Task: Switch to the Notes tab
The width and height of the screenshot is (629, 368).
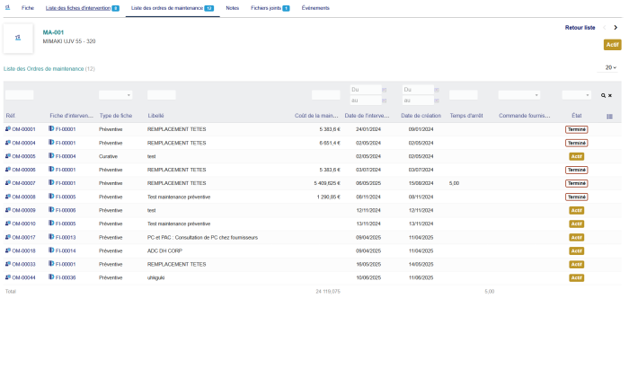Action: pyautogui.click(x=233, y=7)
